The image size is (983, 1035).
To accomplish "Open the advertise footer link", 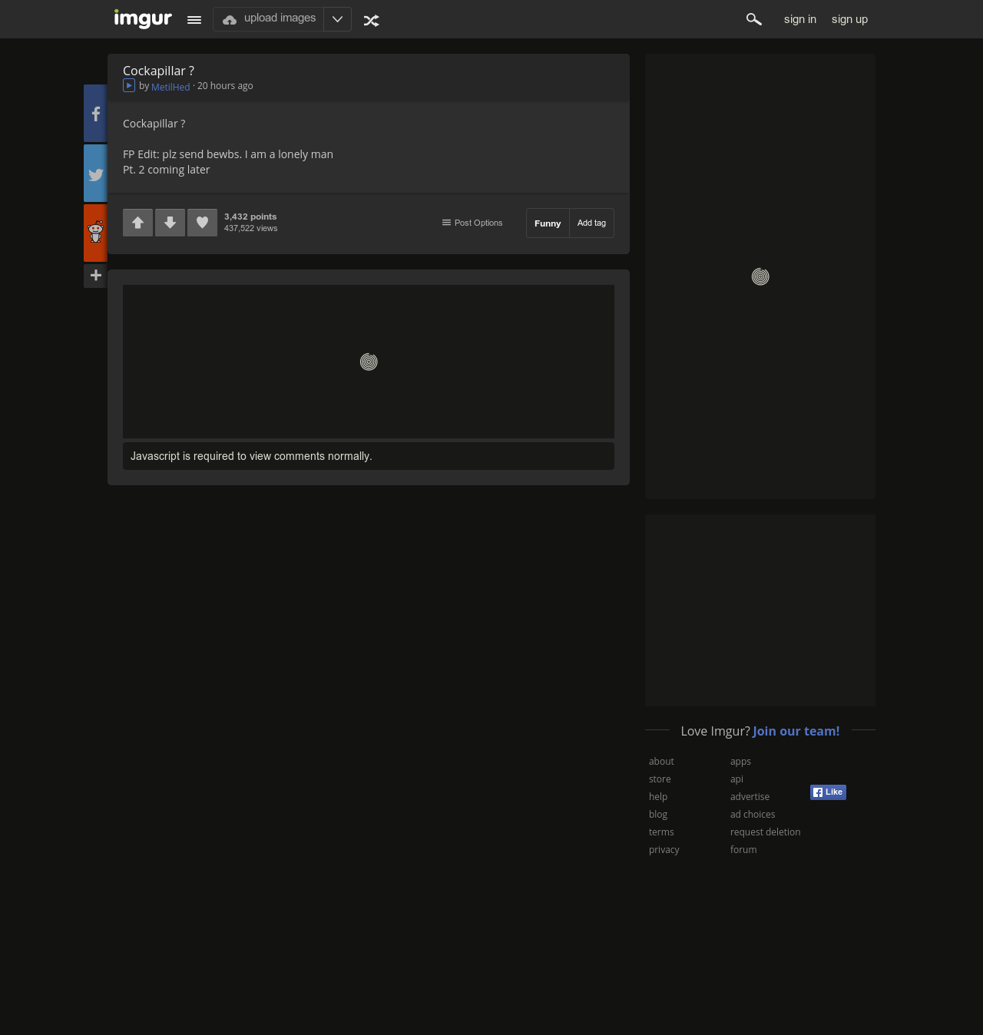I will coord(750,797).
